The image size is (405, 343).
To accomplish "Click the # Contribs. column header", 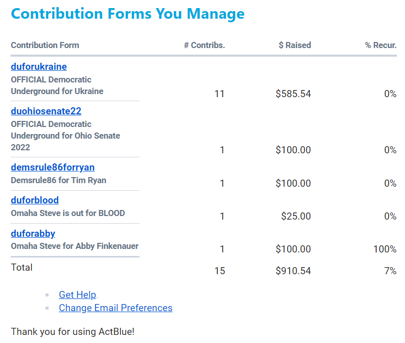I will point(204,45).
